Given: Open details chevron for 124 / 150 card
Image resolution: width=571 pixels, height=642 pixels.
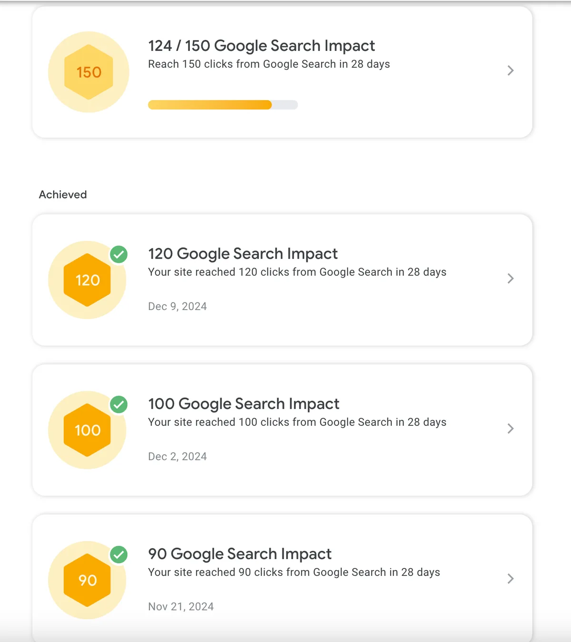Looking at the screenshot, I should [x=511, y=70].
